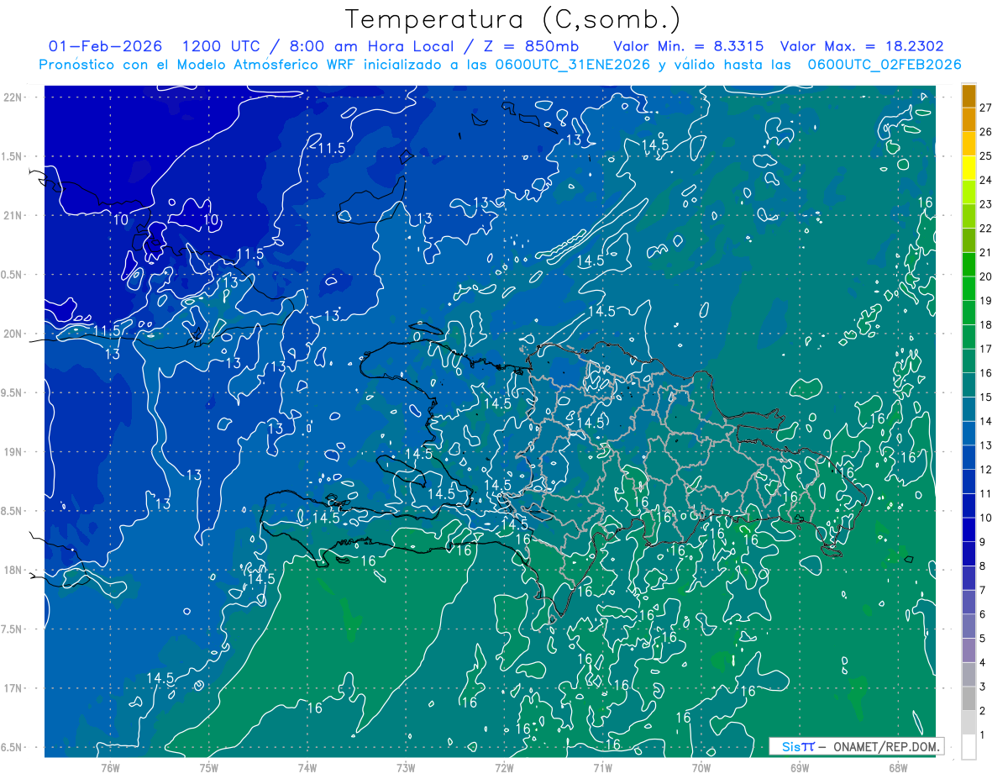Click the '19N' latitude label
1008x779 pixels.
click(x=13, y=451)
